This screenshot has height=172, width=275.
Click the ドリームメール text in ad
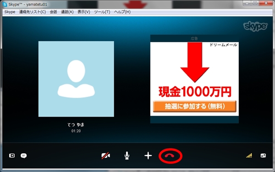224,45
